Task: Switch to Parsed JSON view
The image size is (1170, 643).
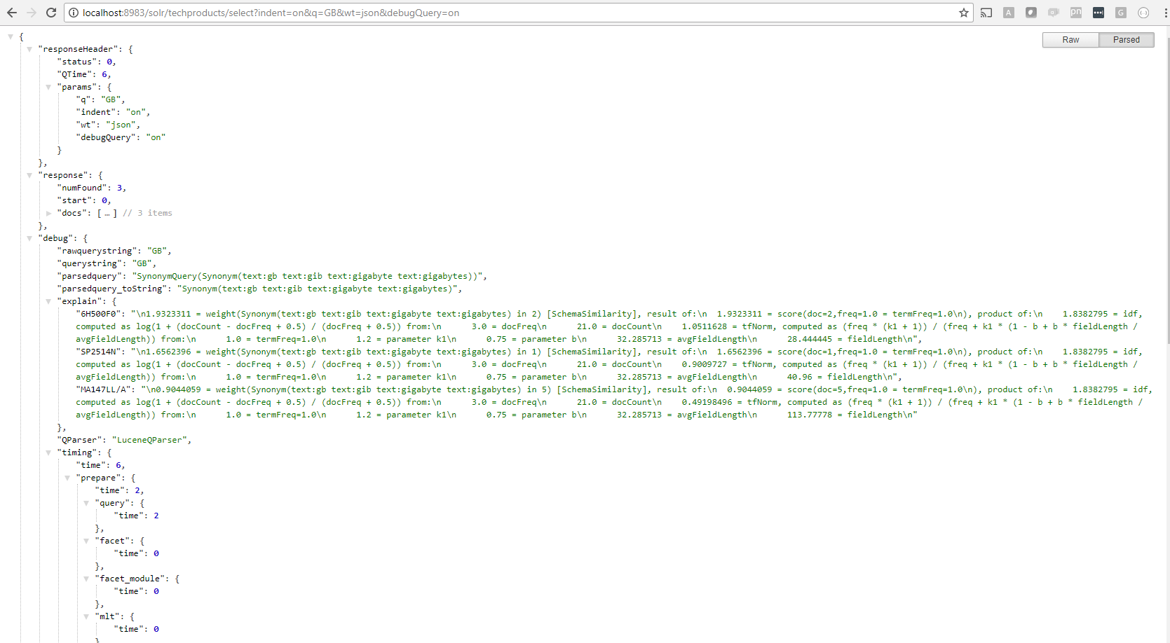Action: coord(1127,40)
